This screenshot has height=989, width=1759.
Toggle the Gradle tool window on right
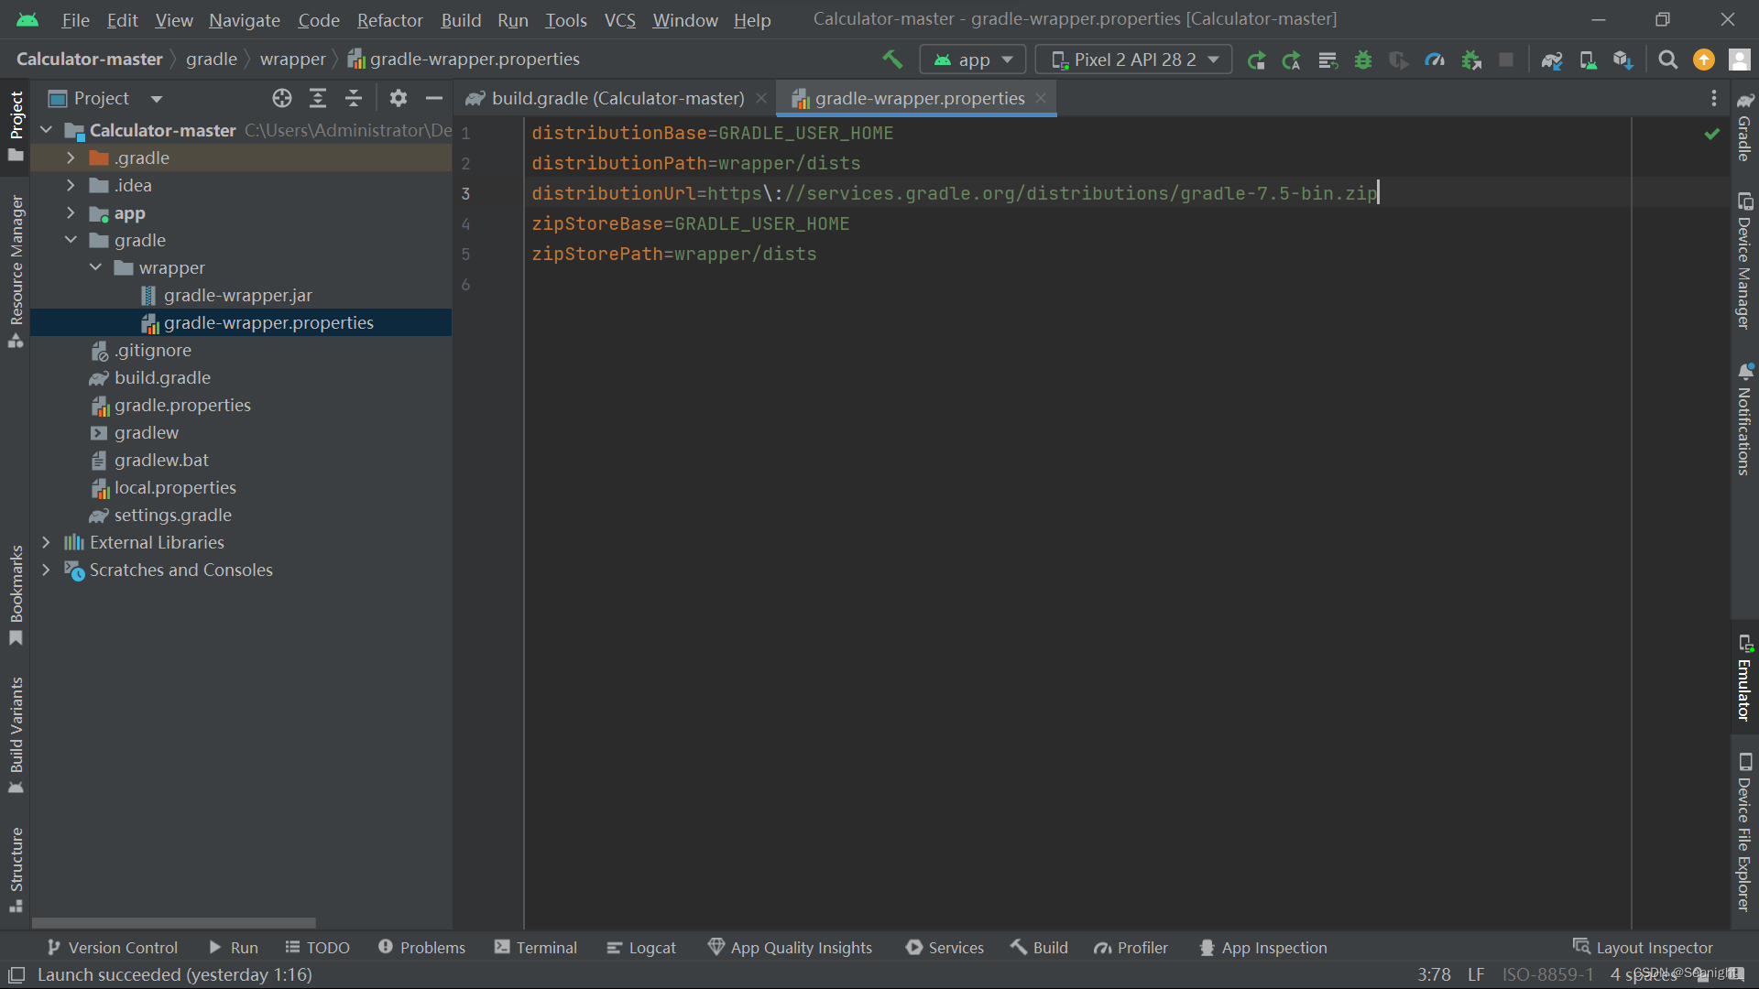tap(1744, 127)
